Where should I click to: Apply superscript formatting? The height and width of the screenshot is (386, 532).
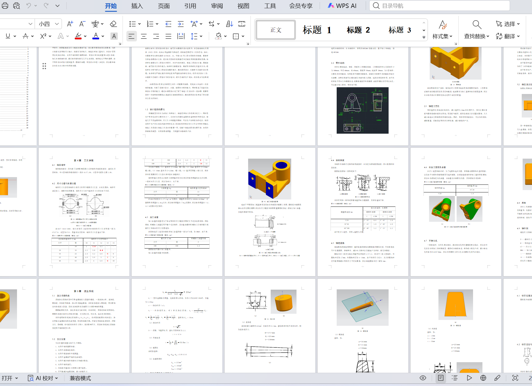[43, 36]
